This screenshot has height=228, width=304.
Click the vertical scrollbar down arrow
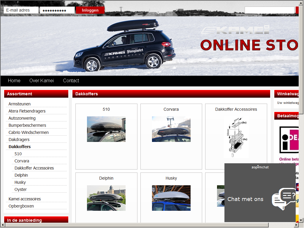pyautogui.click(x=301, y=220)
